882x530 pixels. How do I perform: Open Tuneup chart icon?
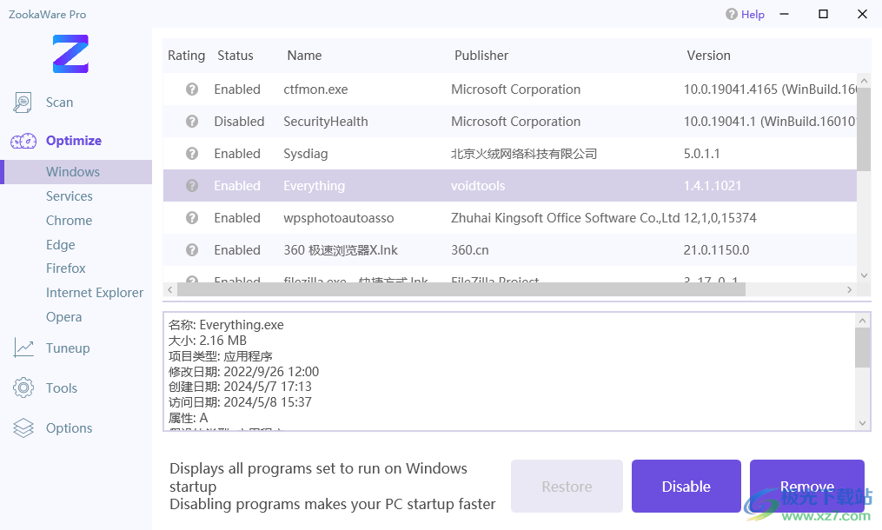coord(23,348)
